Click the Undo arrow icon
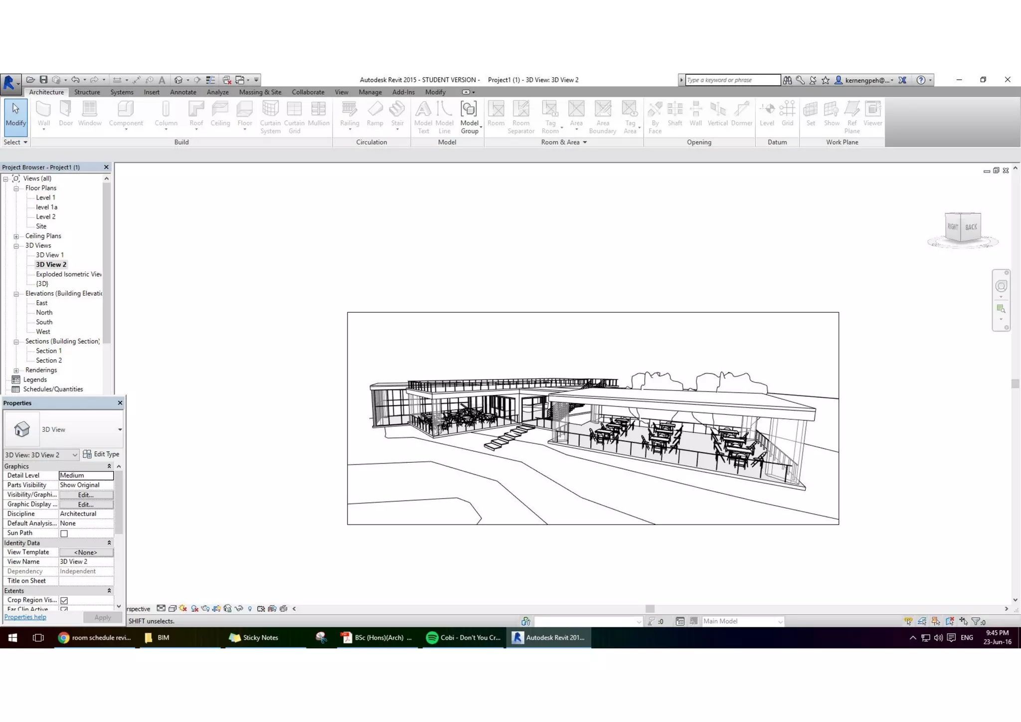The width and height of the screenshot is (1021, 722). pos(75,80)
